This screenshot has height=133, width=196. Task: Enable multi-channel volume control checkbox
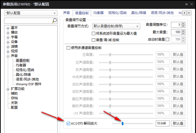click(68, 48)
